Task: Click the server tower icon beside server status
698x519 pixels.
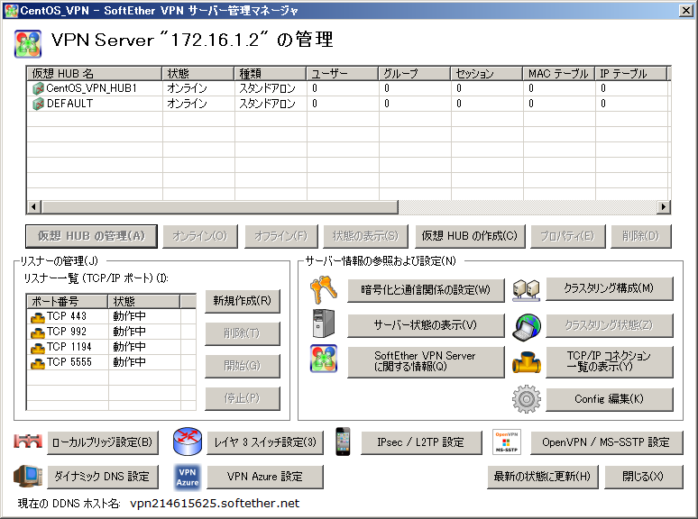Action: pos(324,323)
